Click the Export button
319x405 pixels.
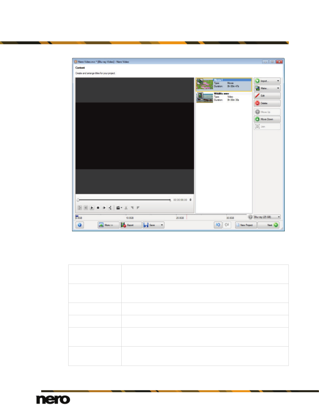tap(131, 225)
